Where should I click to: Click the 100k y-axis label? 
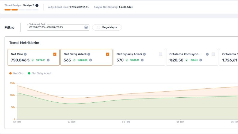point(12,95)
